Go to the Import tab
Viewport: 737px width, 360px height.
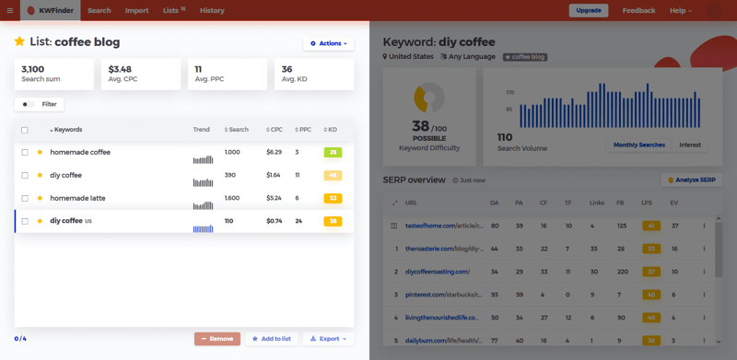point(136,10)
